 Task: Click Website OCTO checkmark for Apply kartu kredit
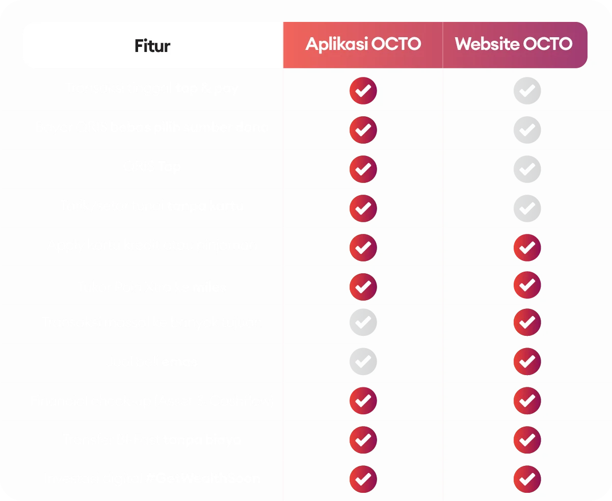(x=527, y=248)
